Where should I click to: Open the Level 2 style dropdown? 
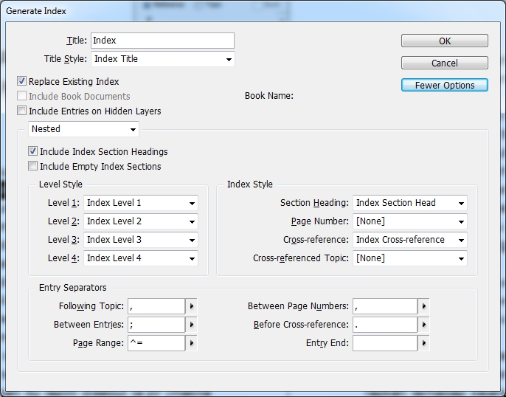(x=141, y=221)
